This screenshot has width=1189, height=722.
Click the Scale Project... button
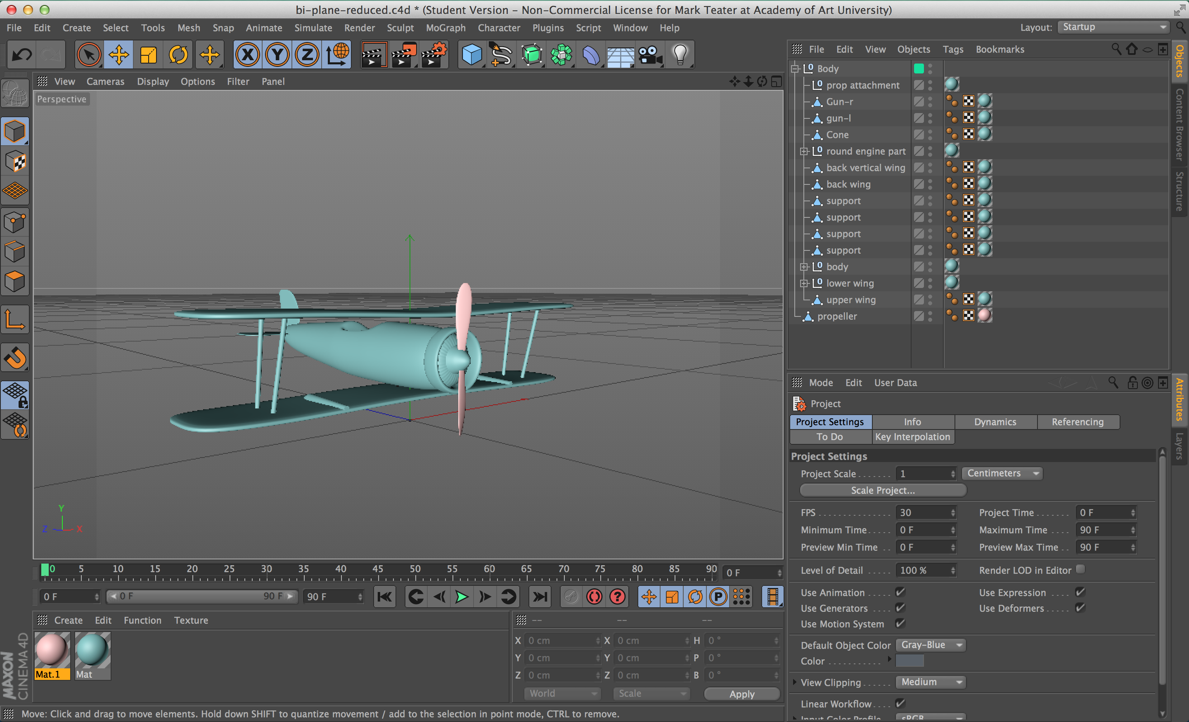(x=882, y=490)
